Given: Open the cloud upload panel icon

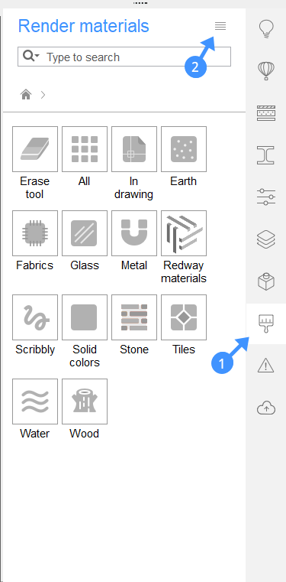Looking at the screenshot, I should pyautogui.click(x=266, y=408).
